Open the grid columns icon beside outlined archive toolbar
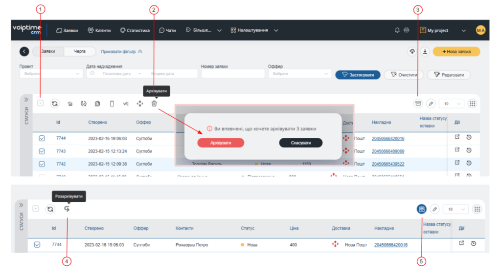This screenshot has width=501, height=276. 472,104
